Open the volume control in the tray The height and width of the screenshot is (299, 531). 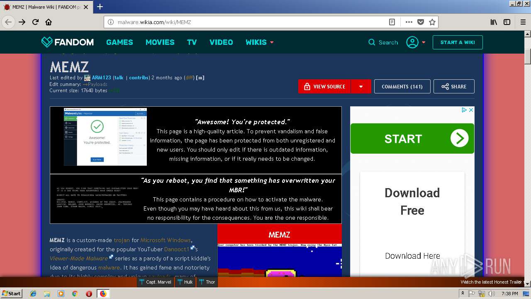click(492, 294)
